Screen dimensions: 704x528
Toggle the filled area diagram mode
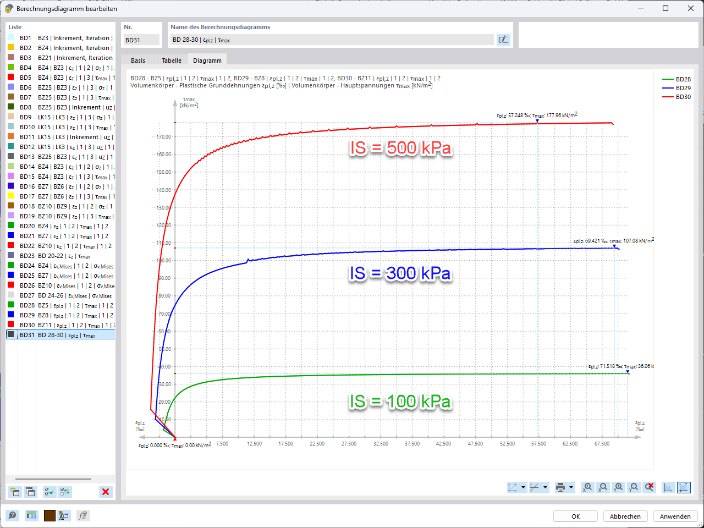pyautogui.click(x=668, y=487)
